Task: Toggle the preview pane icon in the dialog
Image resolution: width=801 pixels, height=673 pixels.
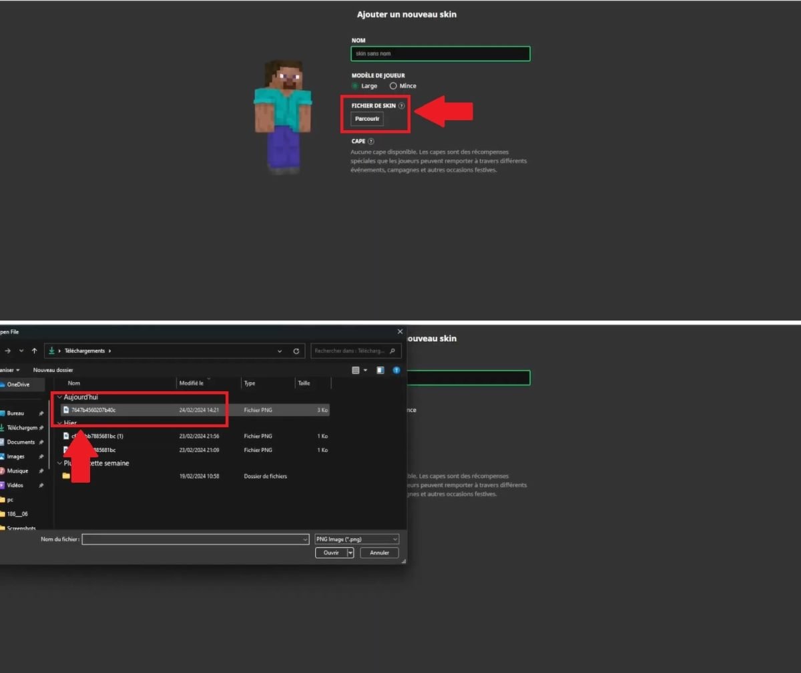Action: 380,370
